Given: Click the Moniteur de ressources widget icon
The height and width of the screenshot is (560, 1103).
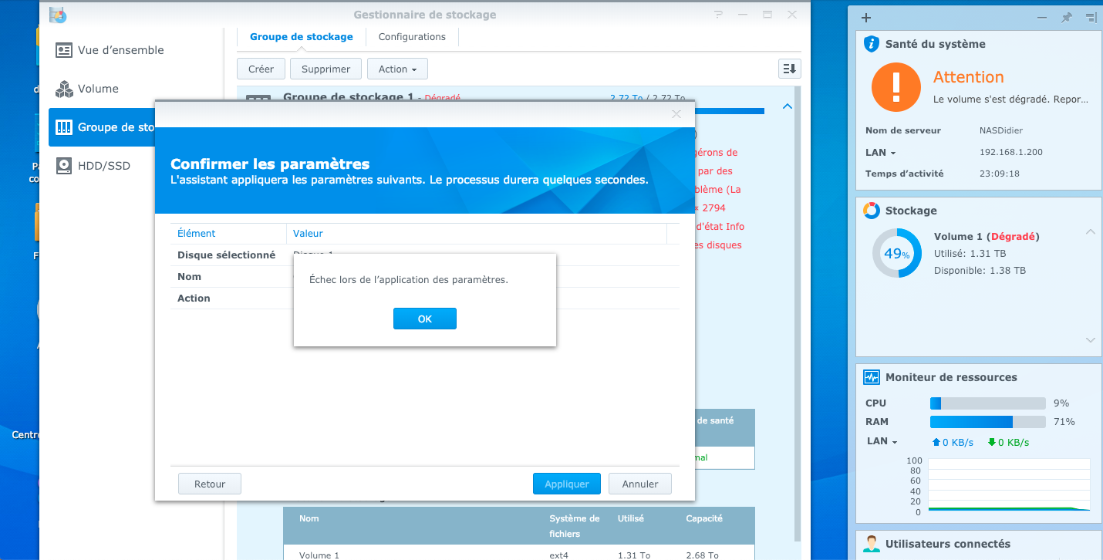Looking at the screenshot, I should [872, 377].
